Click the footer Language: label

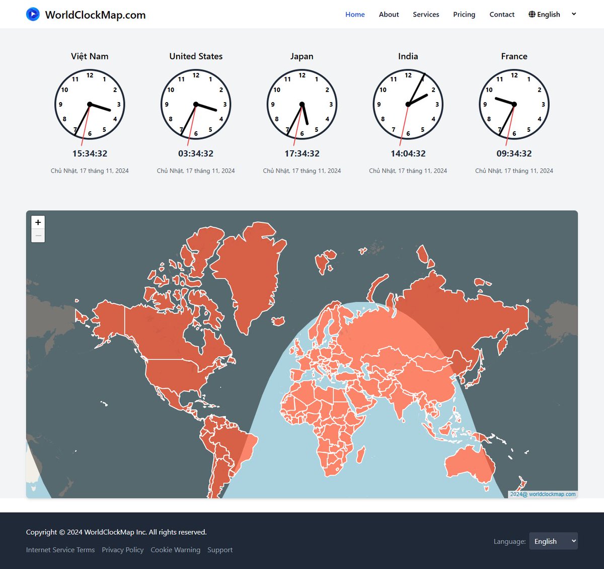(x=509, y=541)
